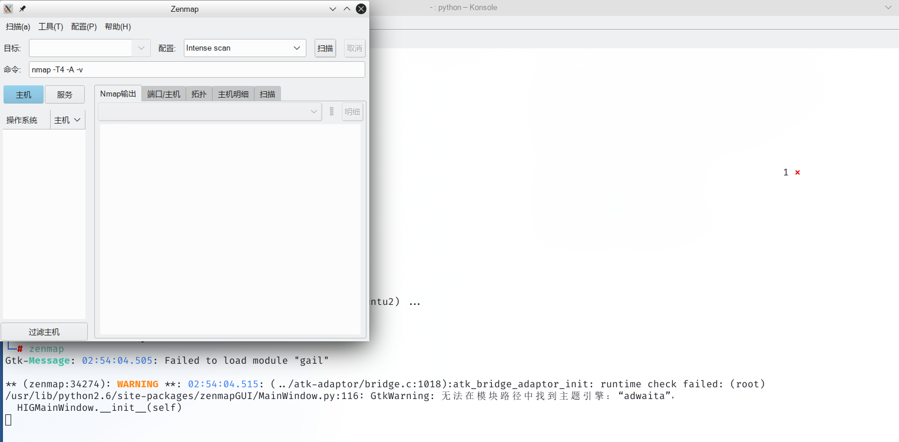Expand the 目标 target dropdown arrow

(x=141, y=48)
